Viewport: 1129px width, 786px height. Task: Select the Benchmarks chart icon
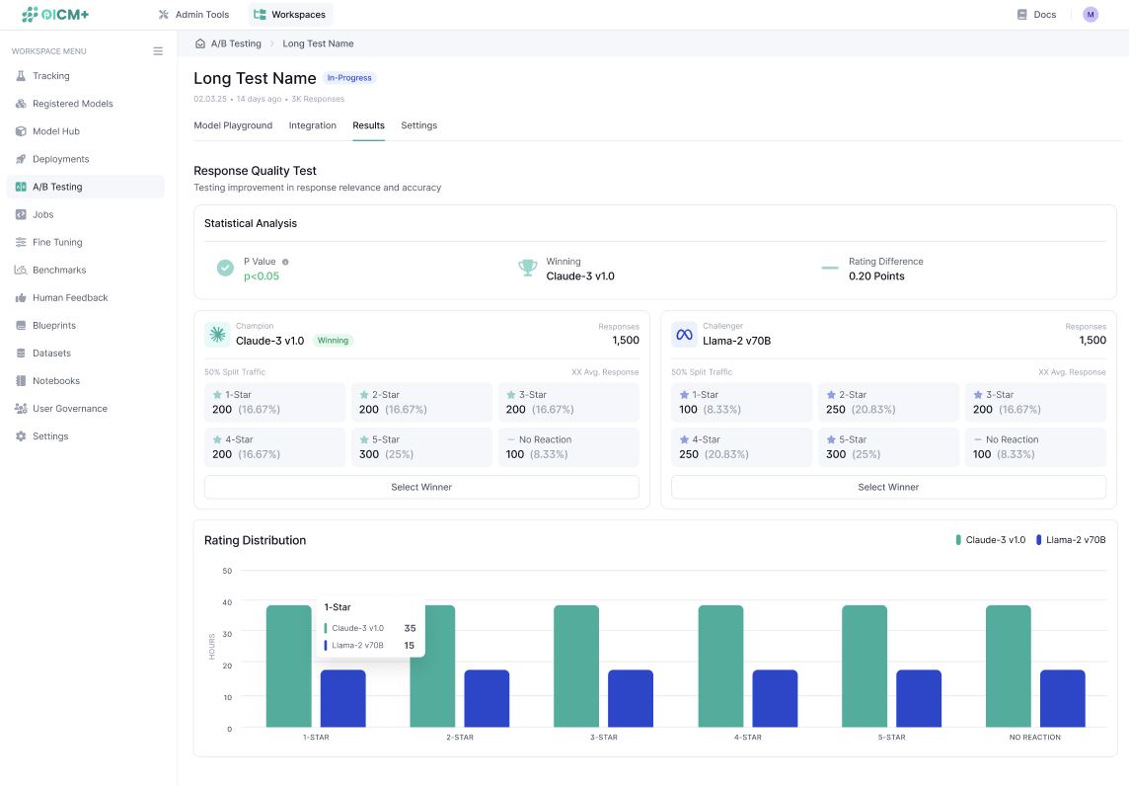coord(21,270)
